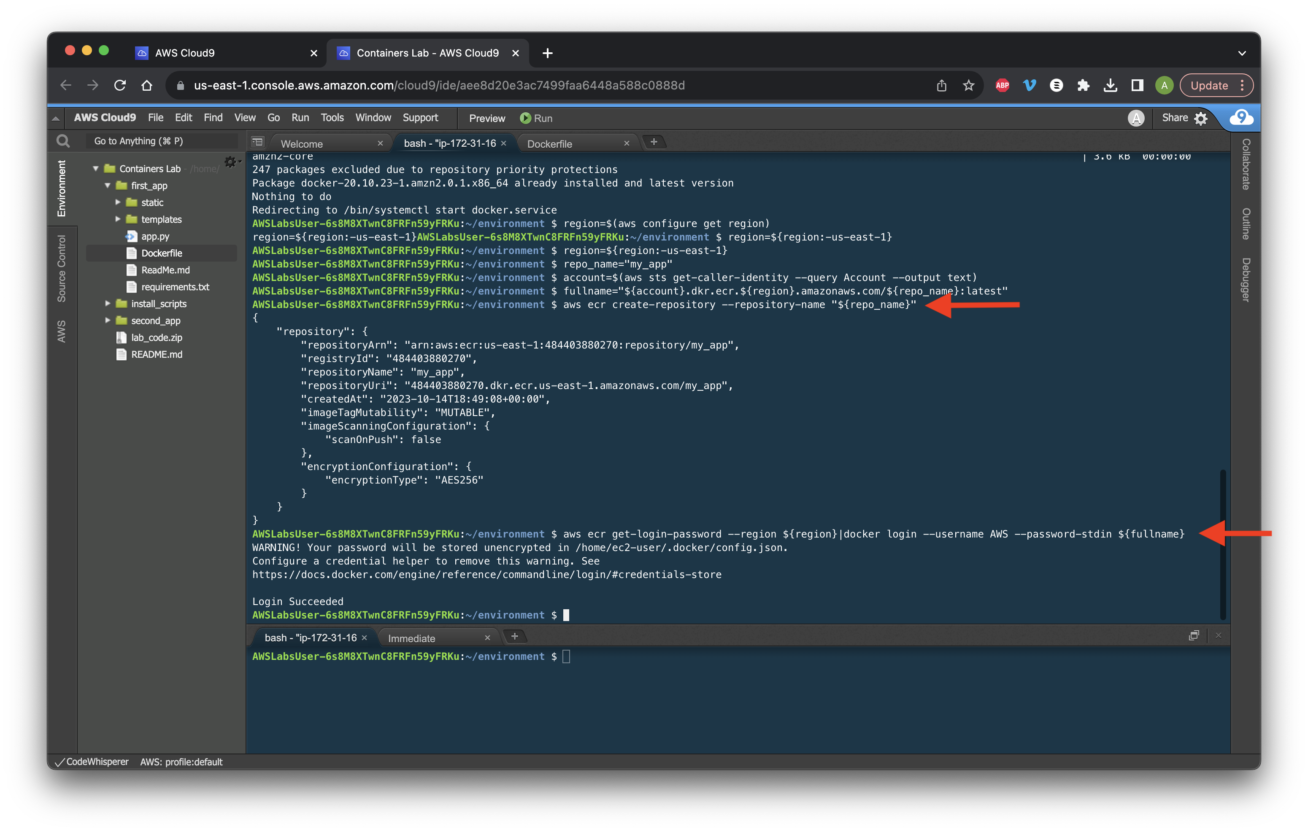Select requirements.txt in the file tree
Image resolution: width=1308 pixels, height=832 pixels.
[x=175, y=287]
